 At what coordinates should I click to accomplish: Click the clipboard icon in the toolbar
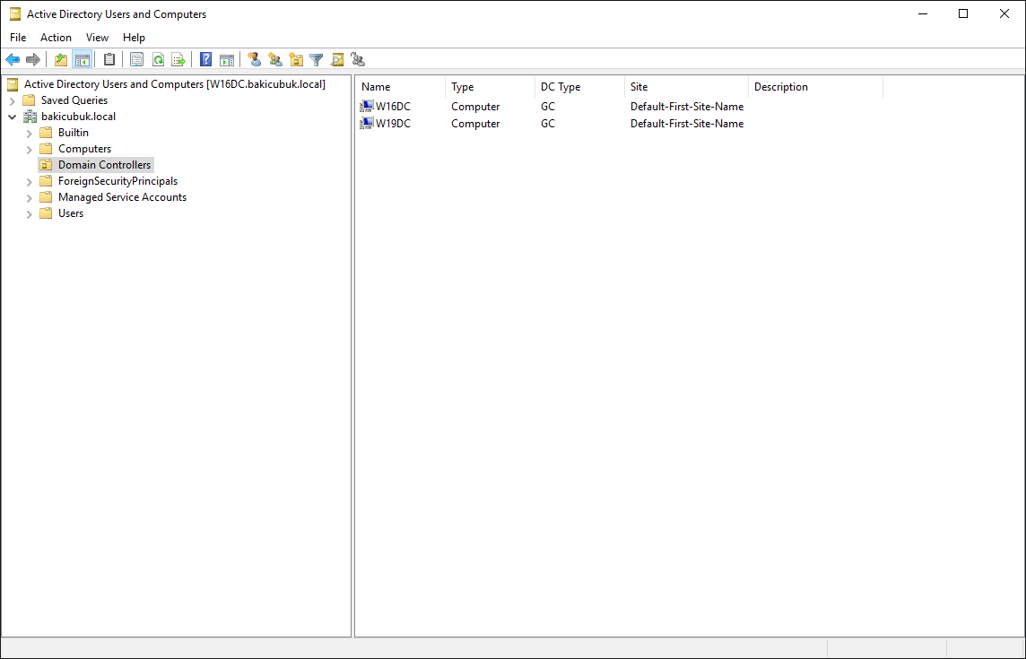click(109, 60)
